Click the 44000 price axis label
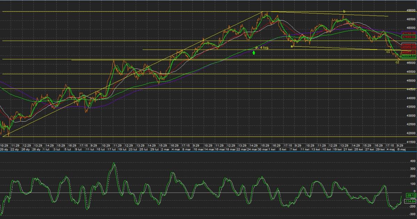The width and height of the screenshot is (417, 219). point(410,98)
